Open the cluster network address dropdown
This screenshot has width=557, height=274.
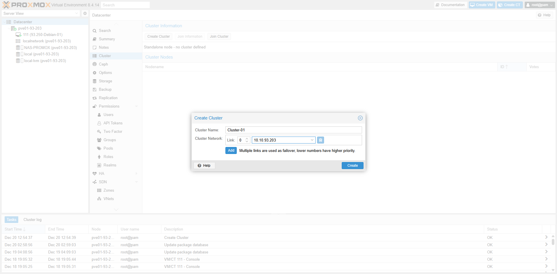tap(312, 140)
